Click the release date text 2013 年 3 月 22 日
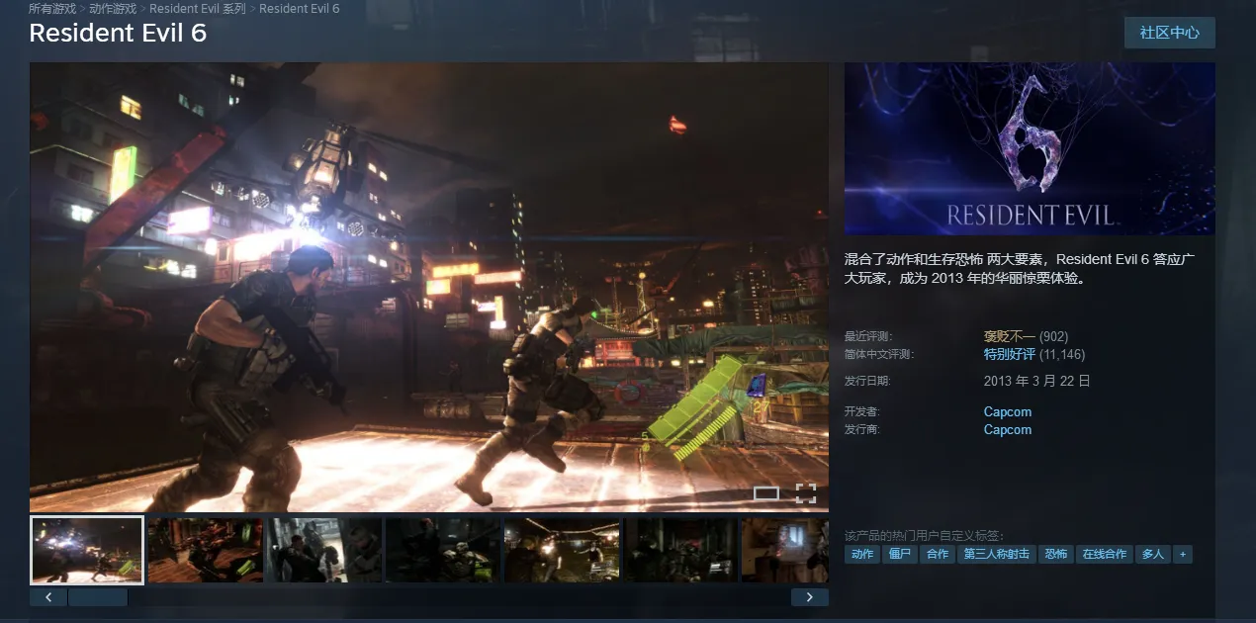This screenshot has width=1256, height=623. [x=1037, y=381]
